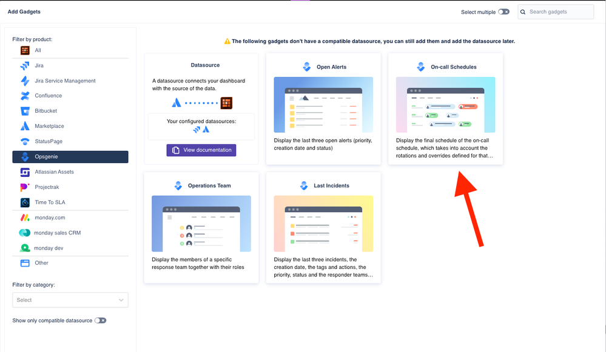Click the Jira filter label

pos(39,65)
